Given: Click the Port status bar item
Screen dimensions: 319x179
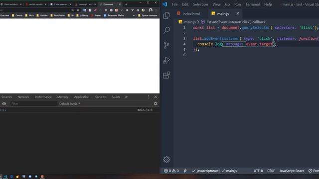Looking at the screenshot, I should click(x=314, y=171).
